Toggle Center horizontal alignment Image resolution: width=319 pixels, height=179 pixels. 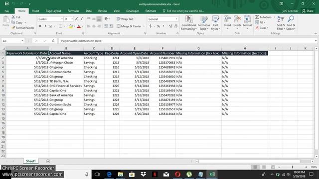coord(94,26)
